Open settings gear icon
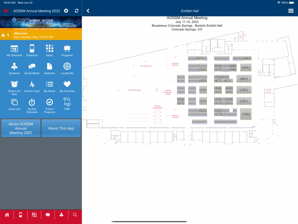Viewport: 298px width, 224px height. coord(66,11)
